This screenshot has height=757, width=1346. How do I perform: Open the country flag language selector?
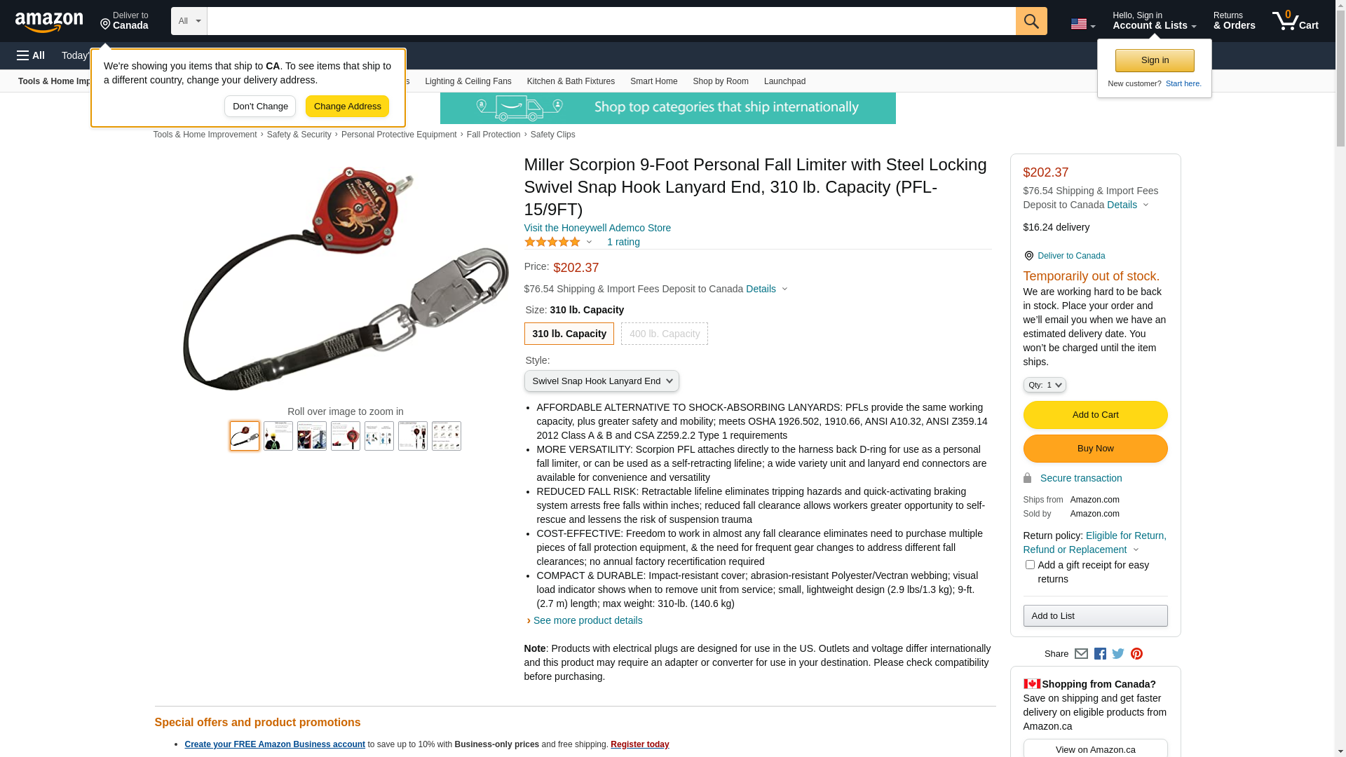[1082, 24]
